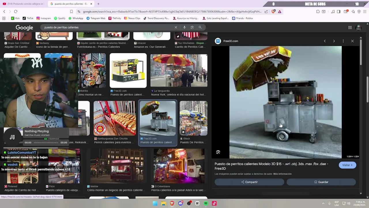
Task: Clear the Google search box text
Action: 176,27
